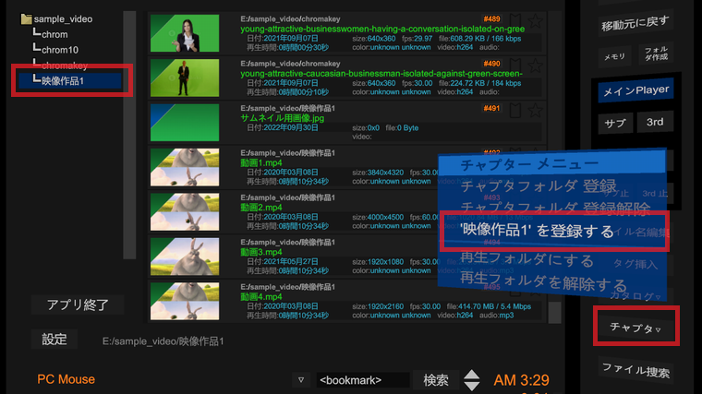Choose 再生フォルダを解除する menu item
Viewport: 702px width, 394px height.
(543, 282)
